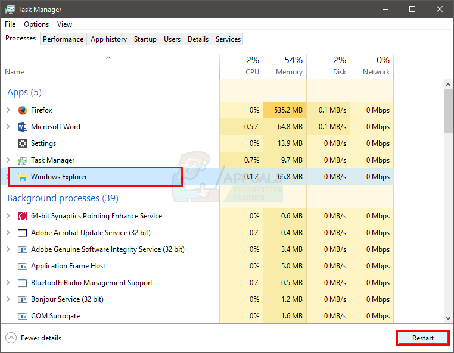Collapse to Fewer details view
454x353 pixels.
pyautogui.click(x=34, y=338)
